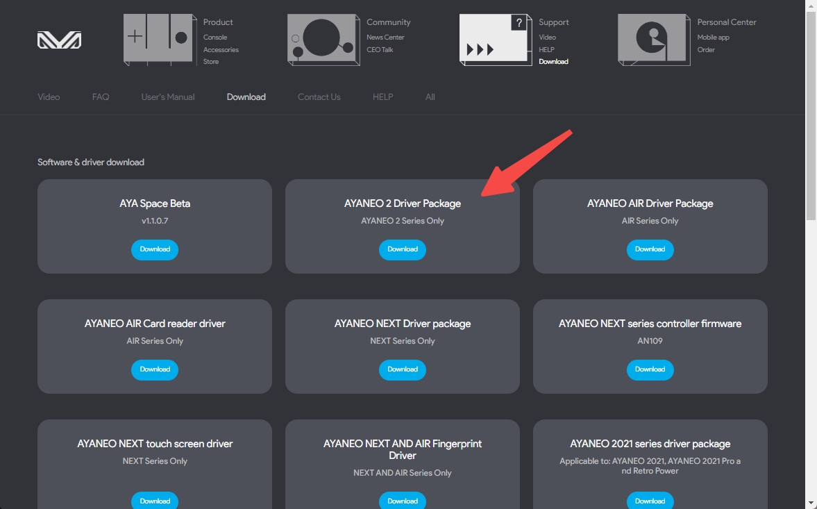Click the AYANEO NEXT Driver package title
Image resolution: width=817 pixels, height=509 pixels.
[402, 324]
